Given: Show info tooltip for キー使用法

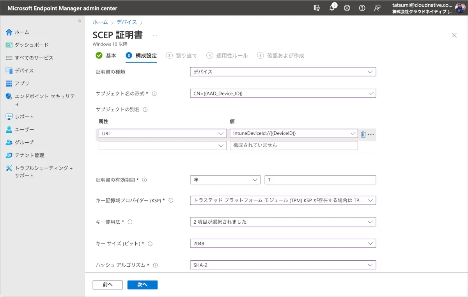Looking at the screenshot, I should [130, 222].
